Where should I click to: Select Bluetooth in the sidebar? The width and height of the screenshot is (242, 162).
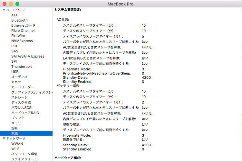point(19,20)
